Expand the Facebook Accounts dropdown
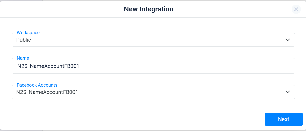306x131 pixels. 153,92
